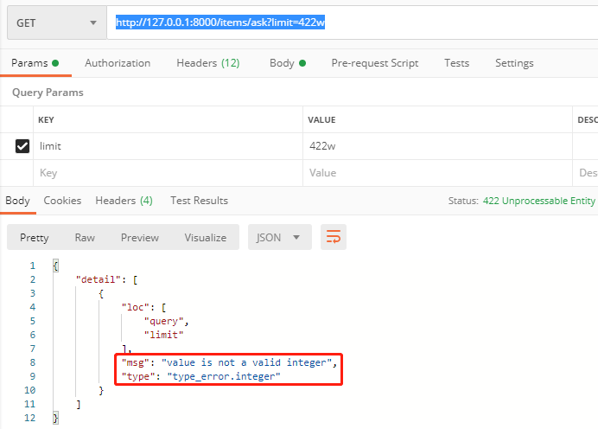This screenshot has width=598, height=429.
Task: Open the Pre-request Script tab
Action: pos(374,63)
